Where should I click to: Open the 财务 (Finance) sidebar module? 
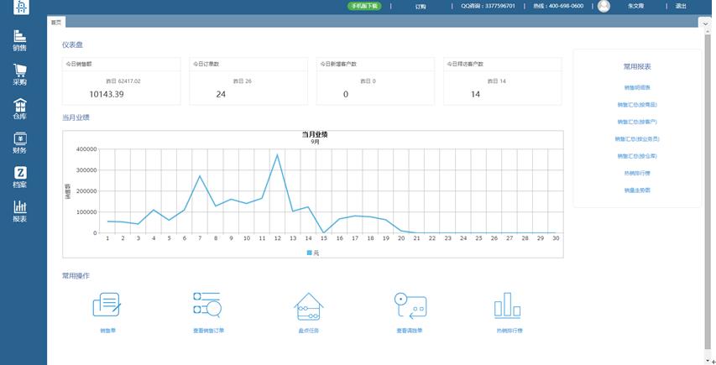pyautogui.click(x=19, y=143)
